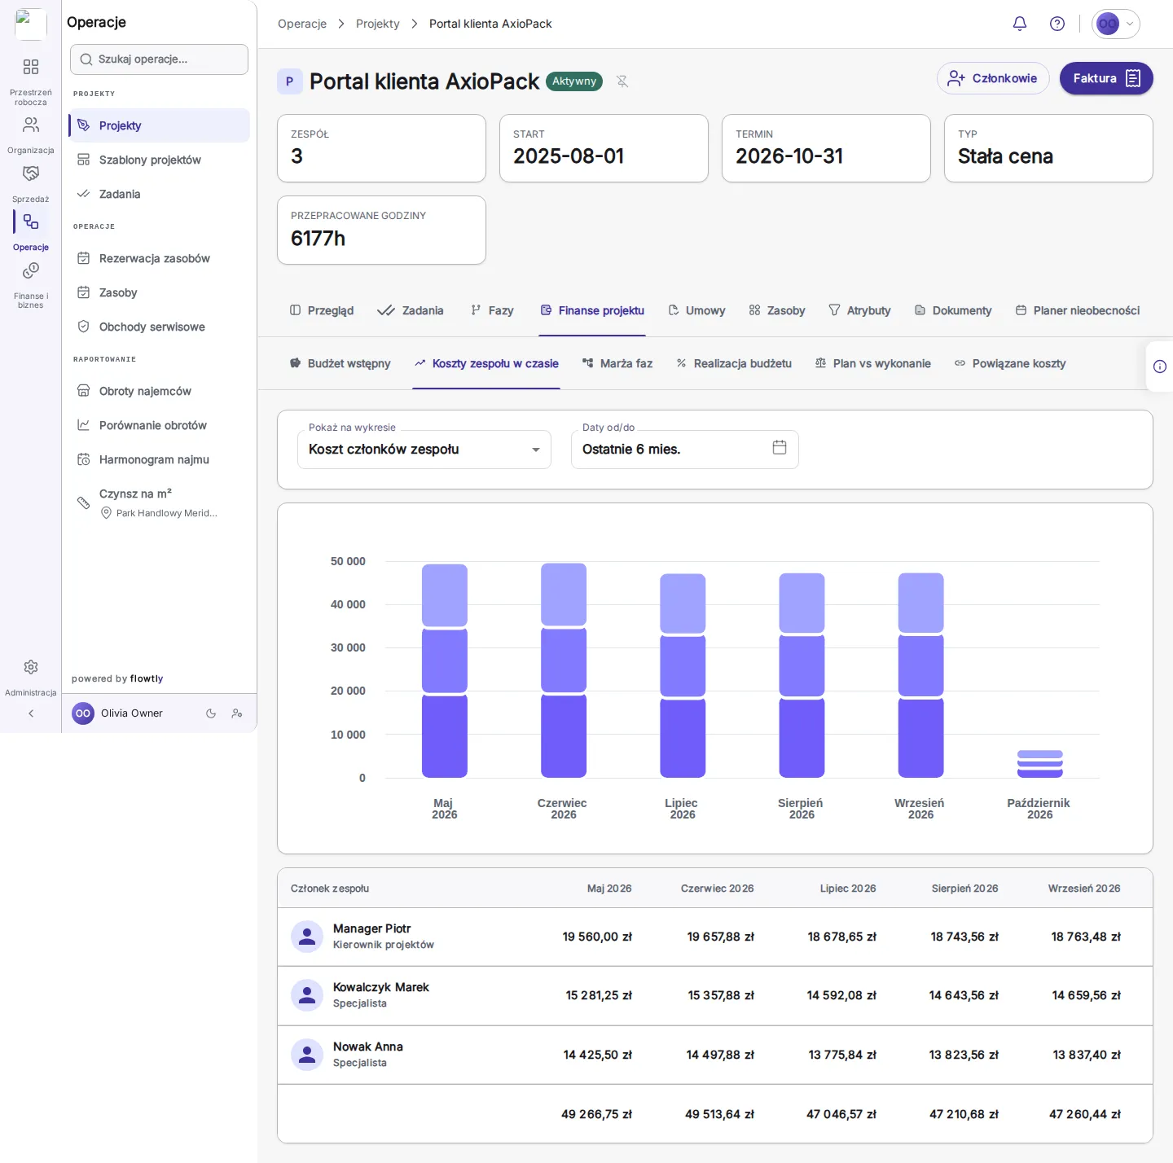Open Rezerwacja zasobów in sidebar

(159, 258)
